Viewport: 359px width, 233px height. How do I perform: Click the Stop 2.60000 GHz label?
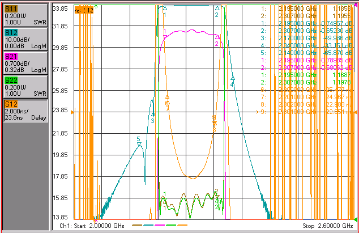point(328,226)
